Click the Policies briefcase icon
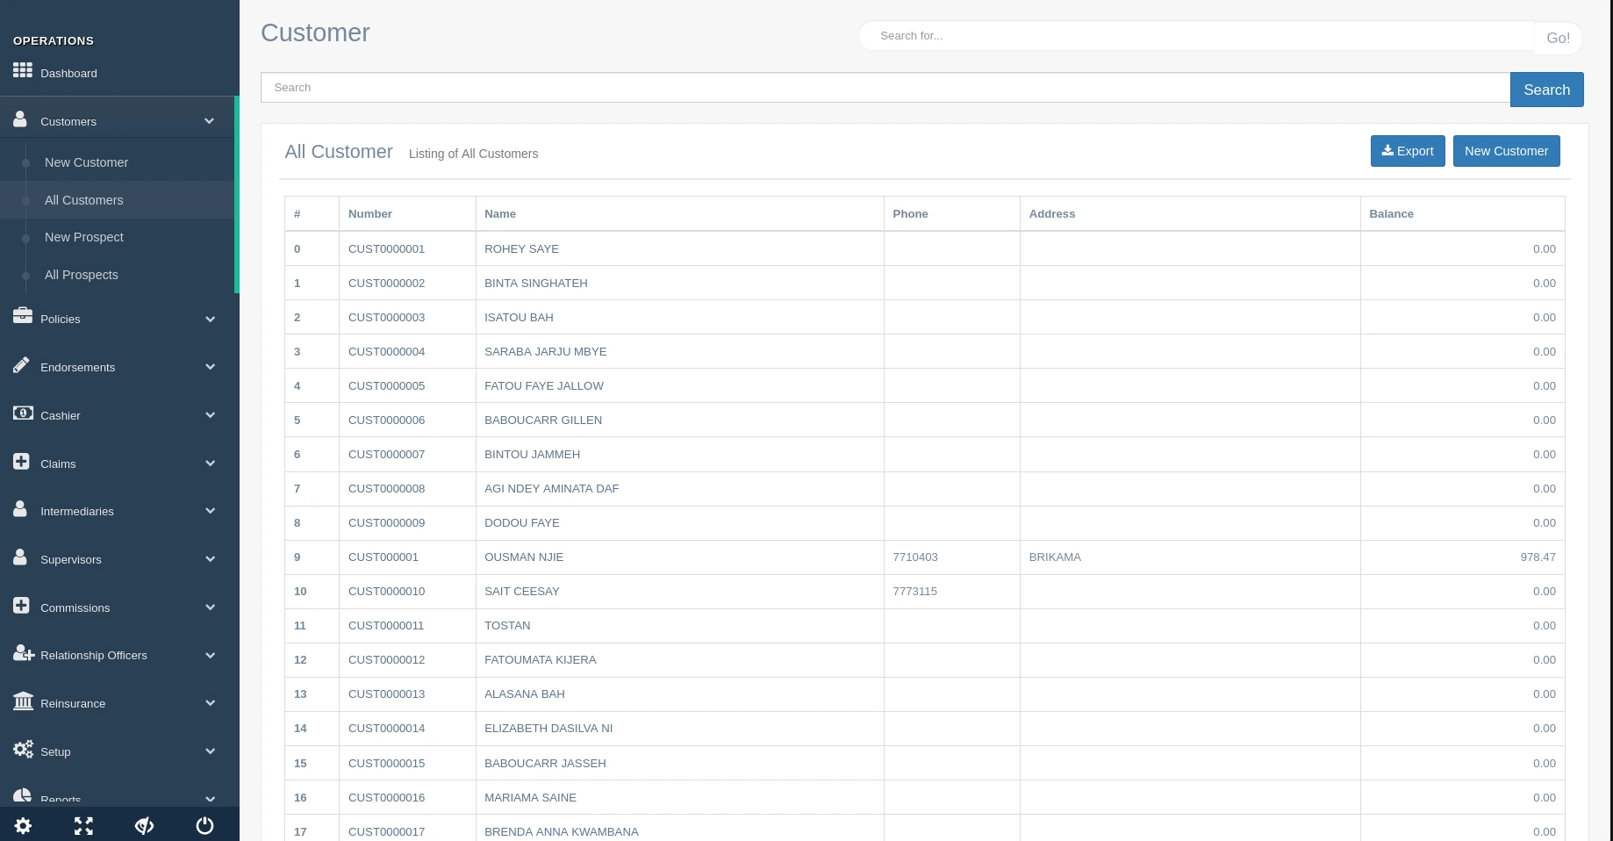 pos(23,316)
